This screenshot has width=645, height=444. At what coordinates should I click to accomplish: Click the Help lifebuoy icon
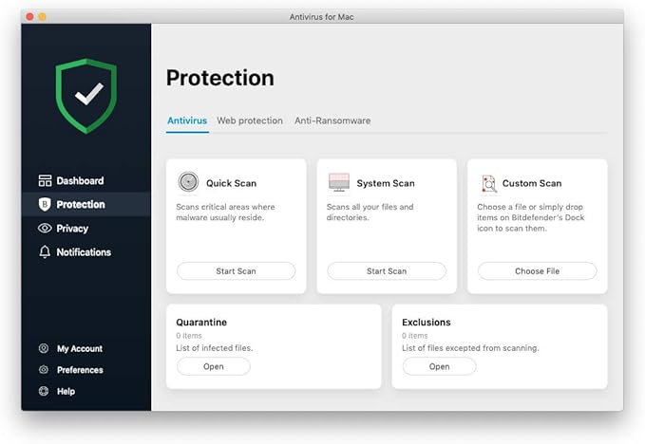(x=44, y=391)
